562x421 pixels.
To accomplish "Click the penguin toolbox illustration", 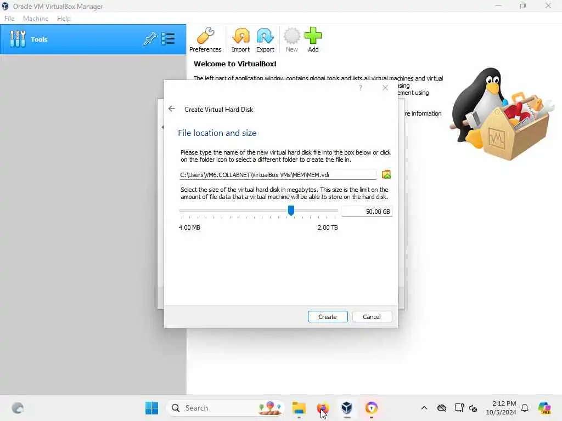I will click(503, 113).
